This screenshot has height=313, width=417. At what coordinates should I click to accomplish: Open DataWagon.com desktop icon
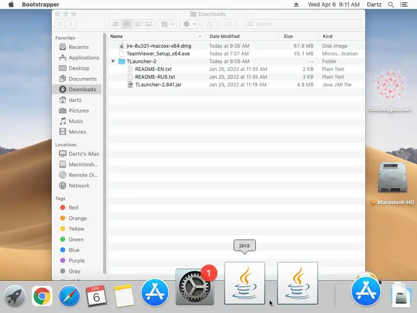(x=390, y=85)
